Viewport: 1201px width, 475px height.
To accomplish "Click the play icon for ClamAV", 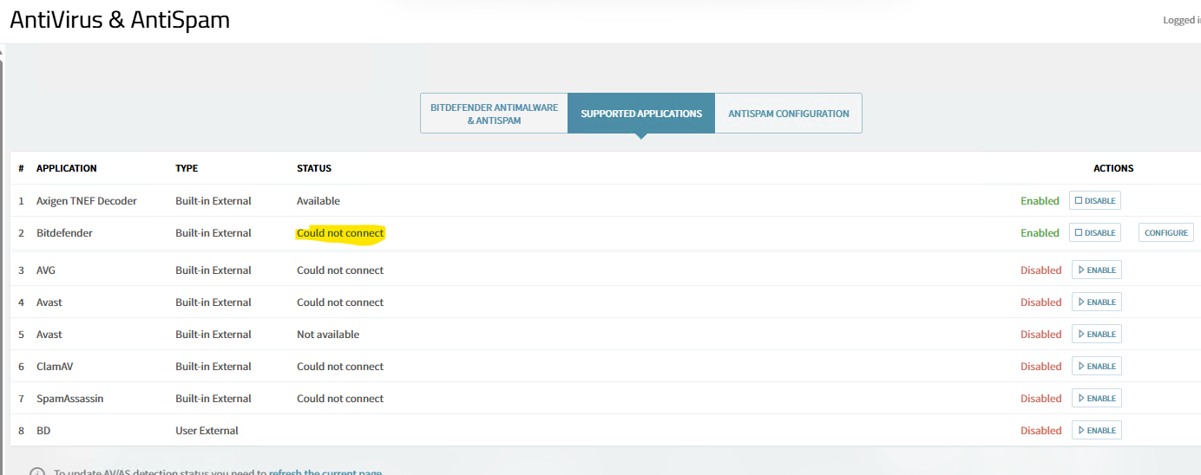I will [x=1081, y=367].
